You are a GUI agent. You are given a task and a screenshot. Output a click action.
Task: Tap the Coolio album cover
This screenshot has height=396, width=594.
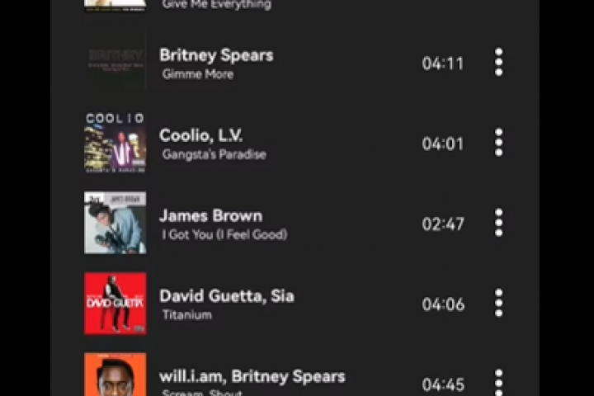[x=115, y=143]
